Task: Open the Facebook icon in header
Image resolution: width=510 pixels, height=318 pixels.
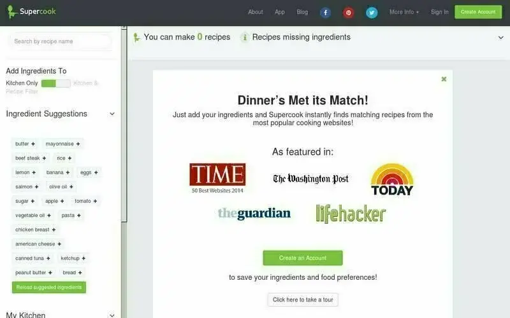Action: point(325,12)
